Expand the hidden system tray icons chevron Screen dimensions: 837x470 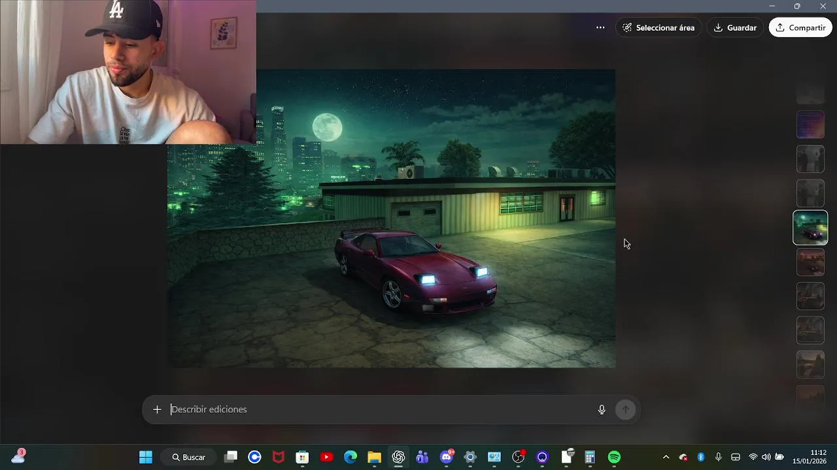(x=666, y=457)
